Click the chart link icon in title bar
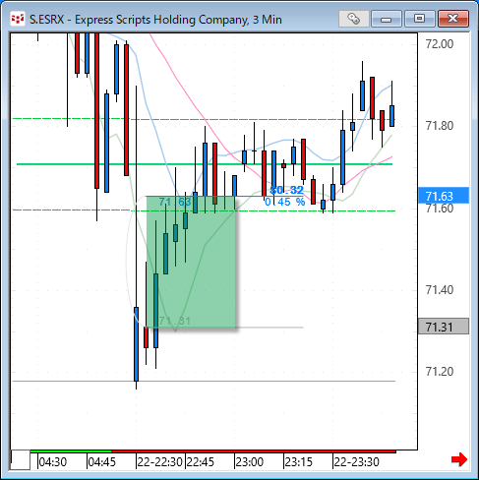Viewport: 479px width, 480px height. (x=354, y=19)
